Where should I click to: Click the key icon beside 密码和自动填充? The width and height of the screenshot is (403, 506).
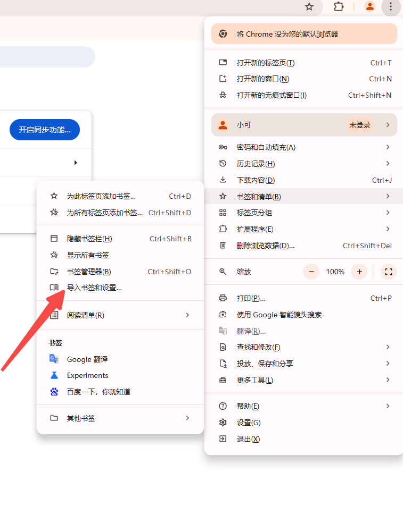coord(223,147)
